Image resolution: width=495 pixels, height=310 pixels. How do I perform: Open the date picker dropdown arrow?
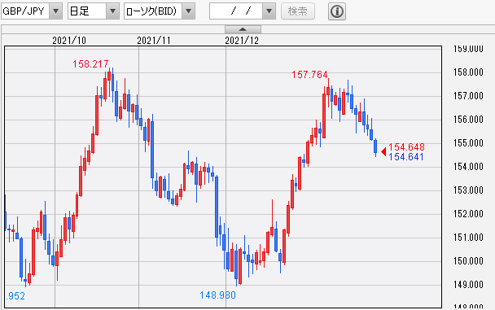click(269, 11)
